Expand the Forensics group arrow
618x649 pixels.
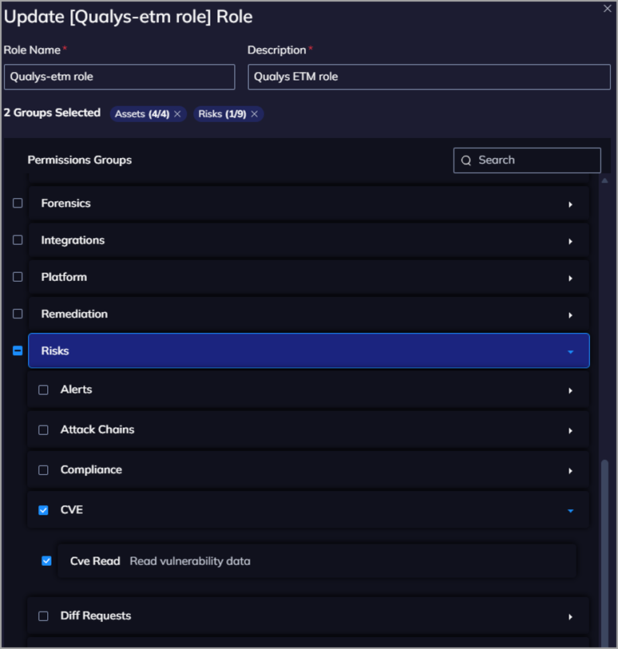pyautogui.click(x=570, y=204)
